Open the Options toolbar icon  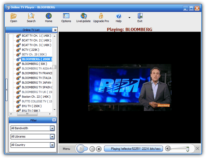click(x=66, y=18)
